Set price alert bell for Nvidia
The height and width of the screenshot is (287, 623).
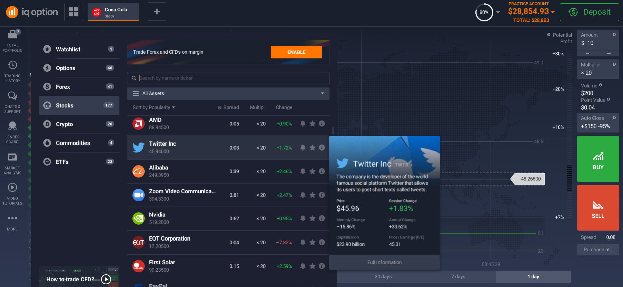(x=303, y=218)
